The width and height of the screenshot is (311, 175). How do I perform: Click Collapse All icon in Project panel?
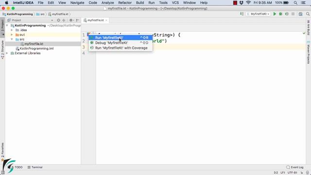point(64,20)
